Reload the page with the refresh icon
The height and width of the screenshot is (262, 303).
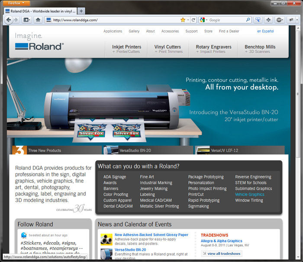tap(193, 20)
